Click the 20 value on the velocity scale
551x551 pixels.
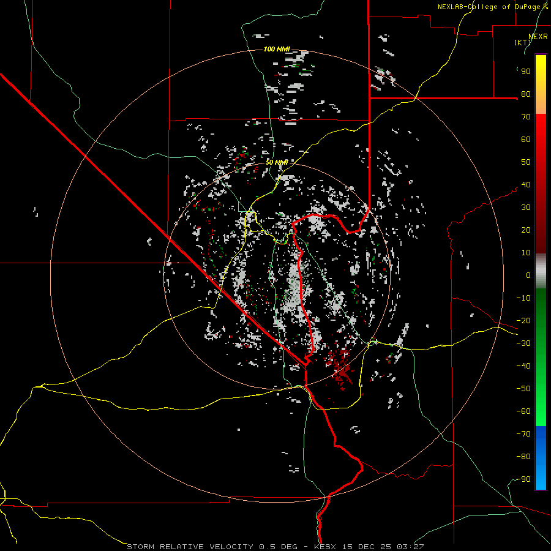[x=526, y=230]
